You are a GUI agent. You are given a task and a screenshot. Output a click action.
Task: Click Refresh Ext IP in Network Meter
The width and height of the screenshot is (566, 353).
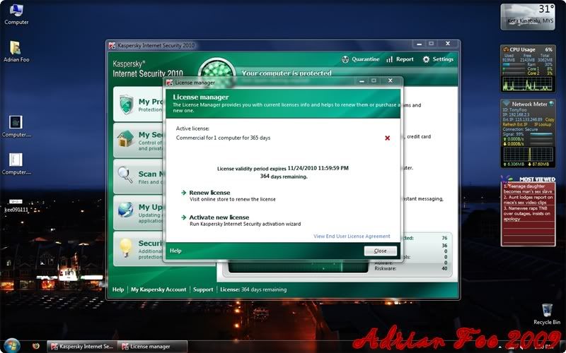point(516,124)
